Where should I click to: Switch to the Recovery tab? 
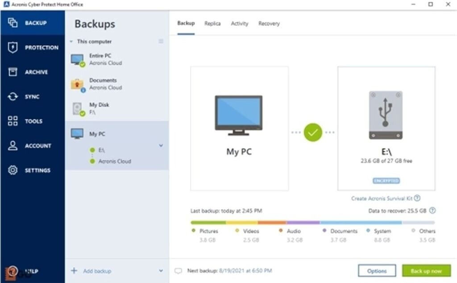point(269,24)
